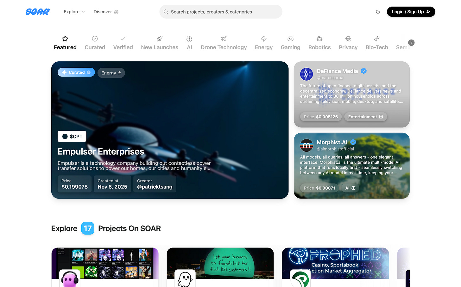Open the Drone Technology tab

(224, 43)
